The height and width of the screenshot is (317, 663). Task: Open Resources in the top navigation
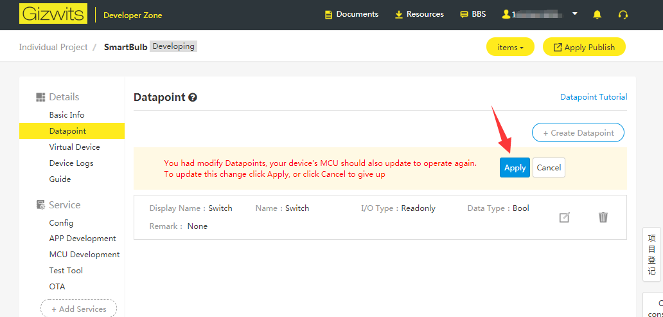[419, 14]
